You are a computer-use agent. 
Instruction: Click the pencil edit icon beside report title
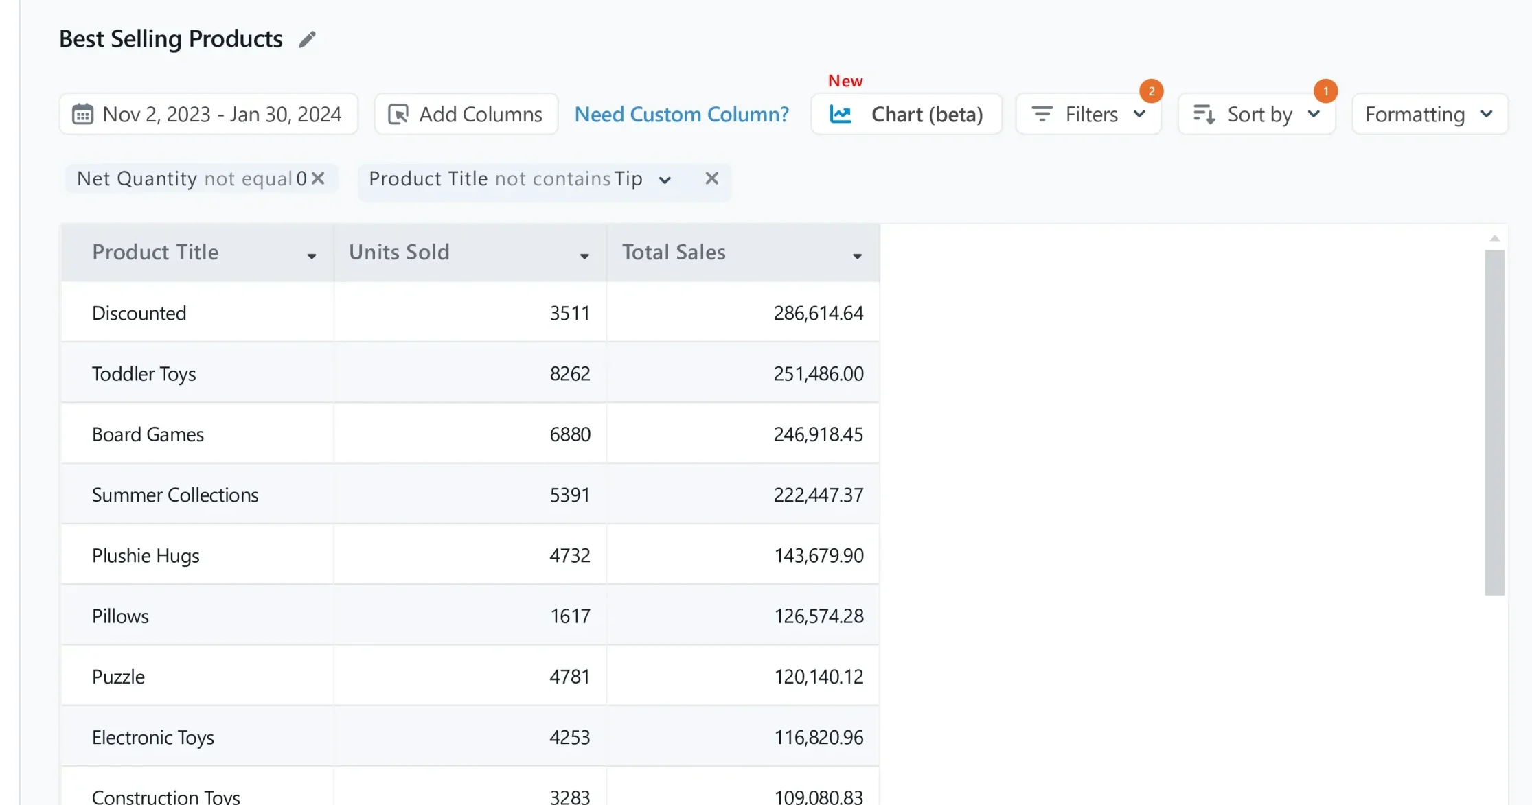[x=307, y=39]
